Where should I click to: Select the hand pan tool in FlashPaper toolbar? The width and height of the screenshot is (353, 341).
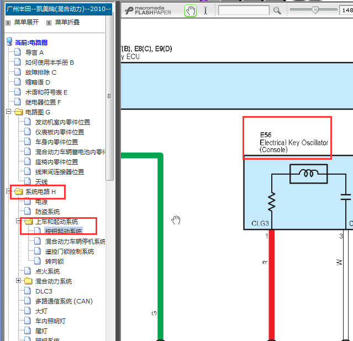coord(191,11)
